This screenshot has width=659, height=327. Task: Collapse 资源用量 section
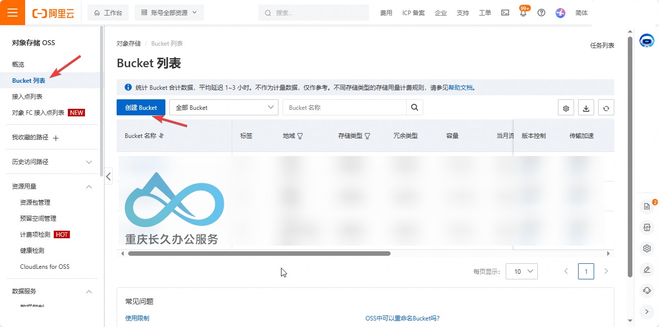pyautogui.click(x=89, y=187)
